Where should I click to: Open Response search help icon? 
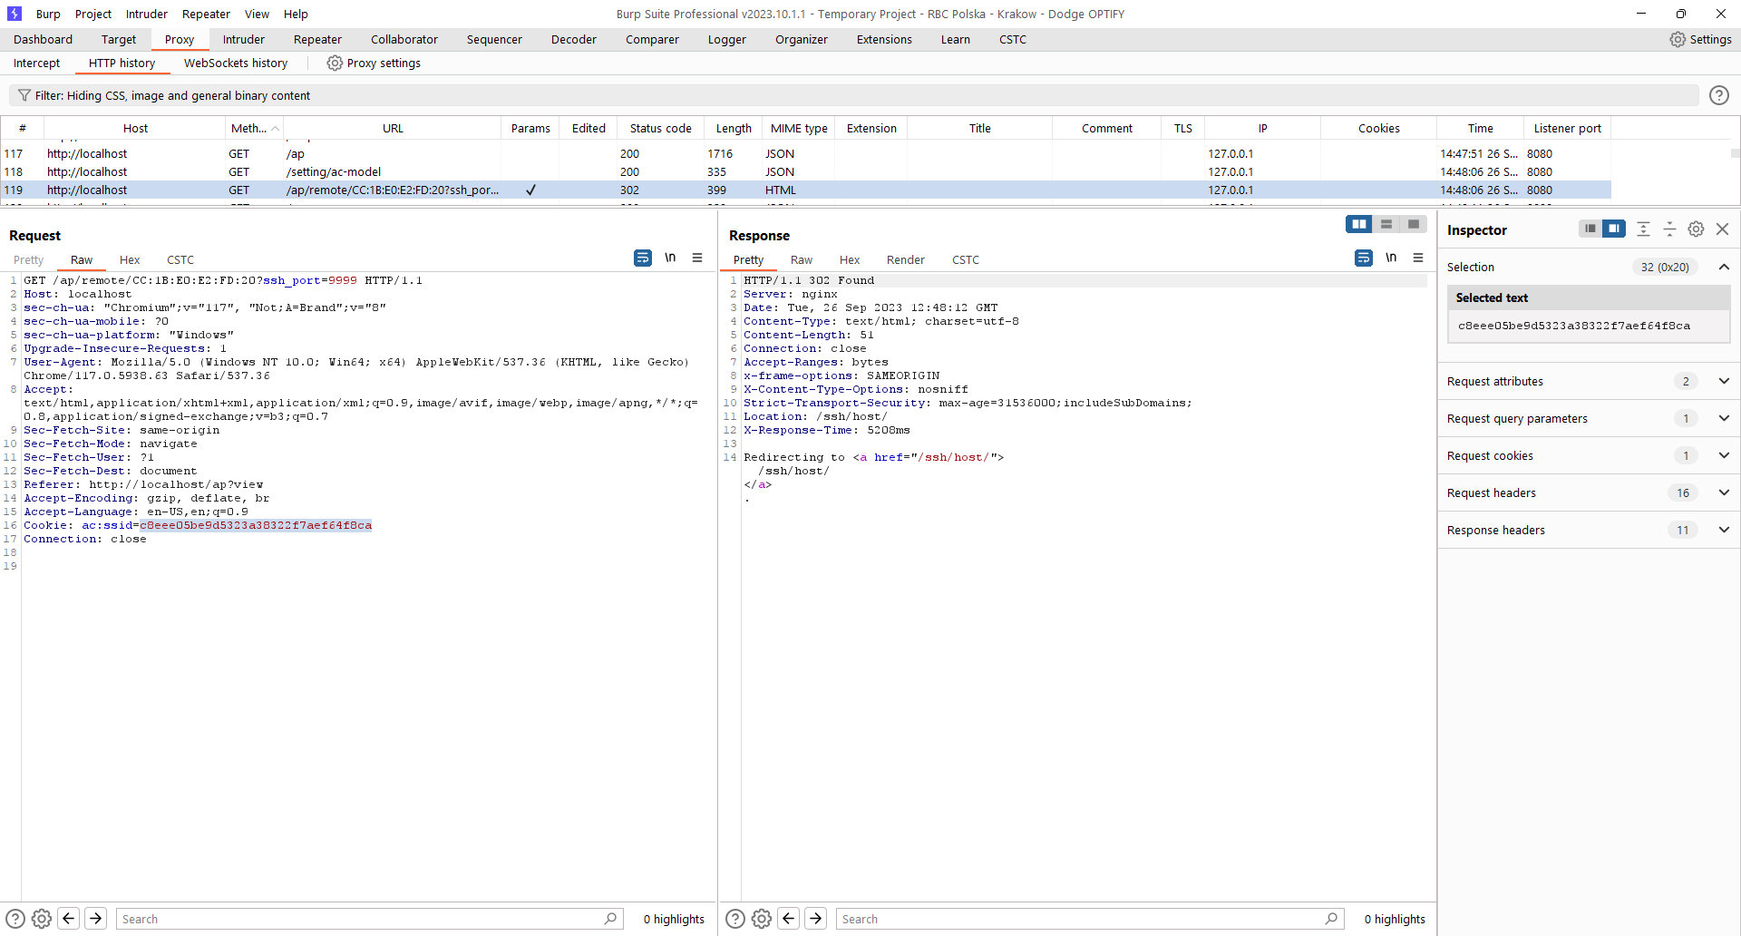point(735,919)
